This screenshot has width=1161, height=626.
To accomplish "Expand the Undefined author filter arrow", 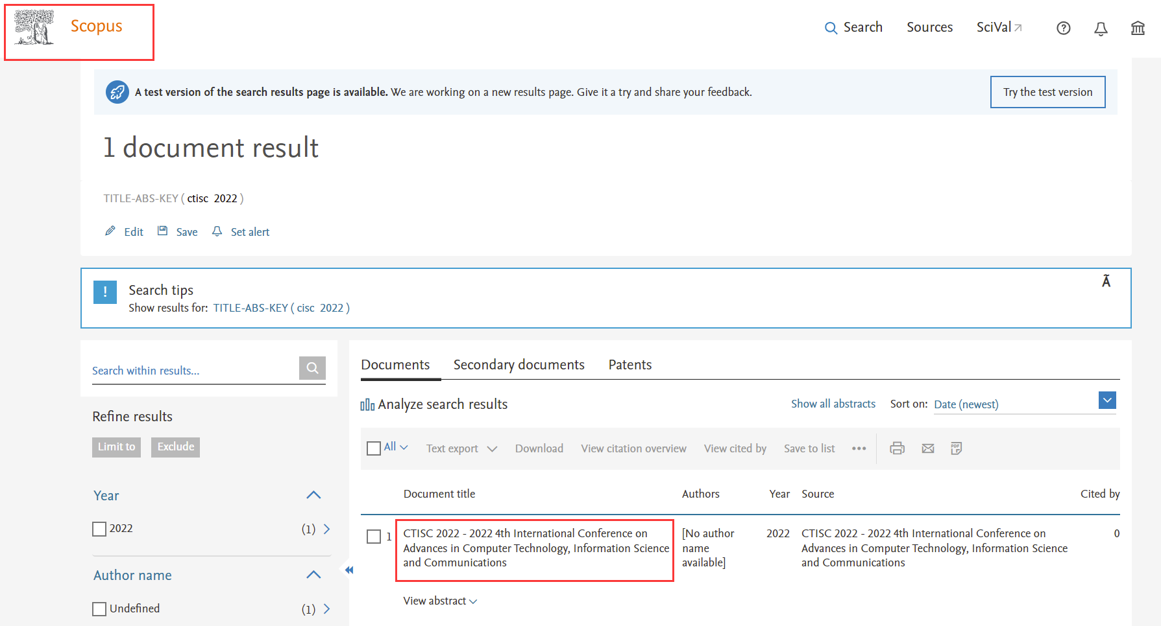I will coord(327,609).
